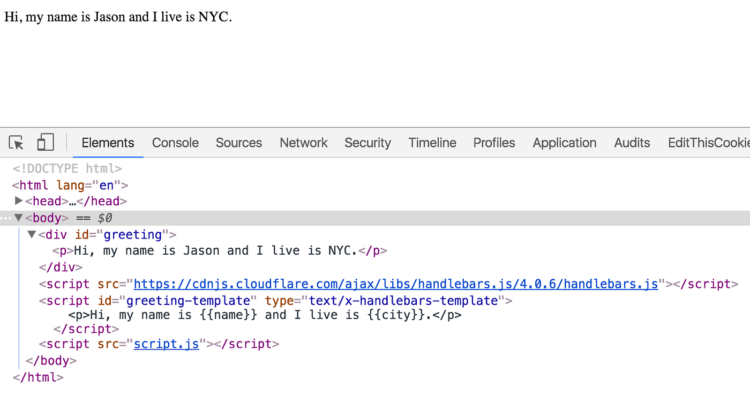
Task: Switch to the Console tab
Action: [x=175, y=143]
